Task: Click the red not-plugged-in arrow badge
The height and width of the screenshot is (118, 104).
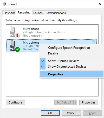Action: [x=17, y=36]
